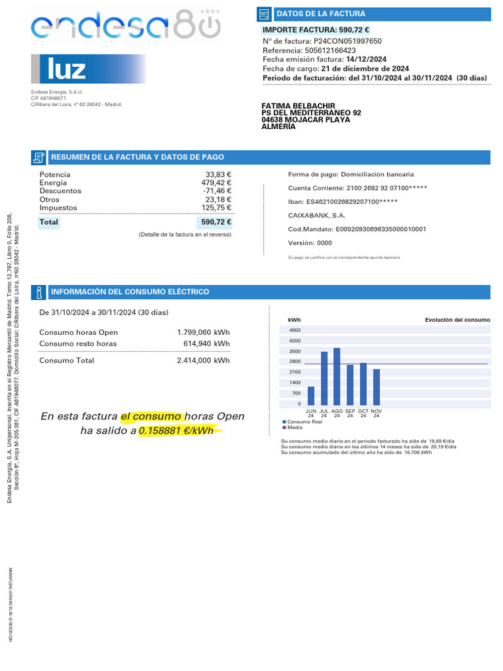503x671 pixels.
Task: Select the 19,69 €/día daily consumption line
Action: pos(367,441)
